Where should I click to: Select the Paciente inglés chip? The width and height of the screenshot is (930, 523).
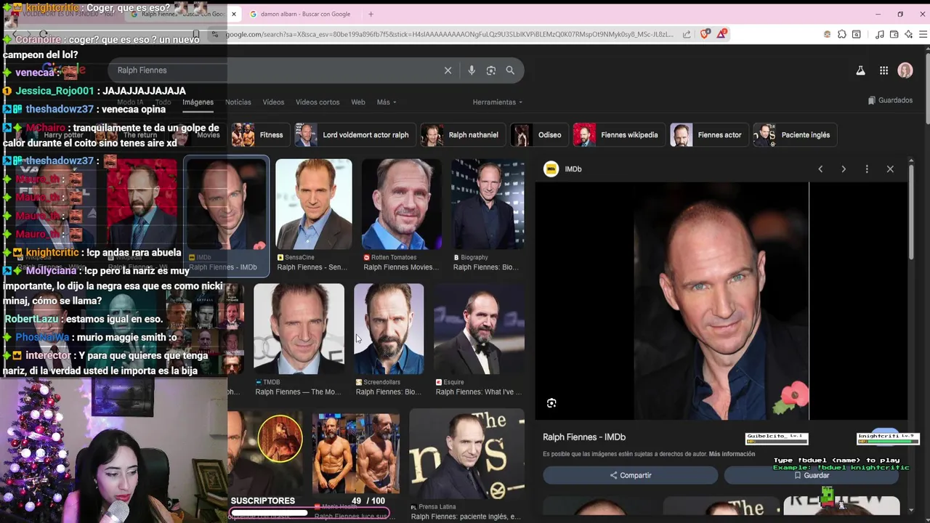[793, 135]
